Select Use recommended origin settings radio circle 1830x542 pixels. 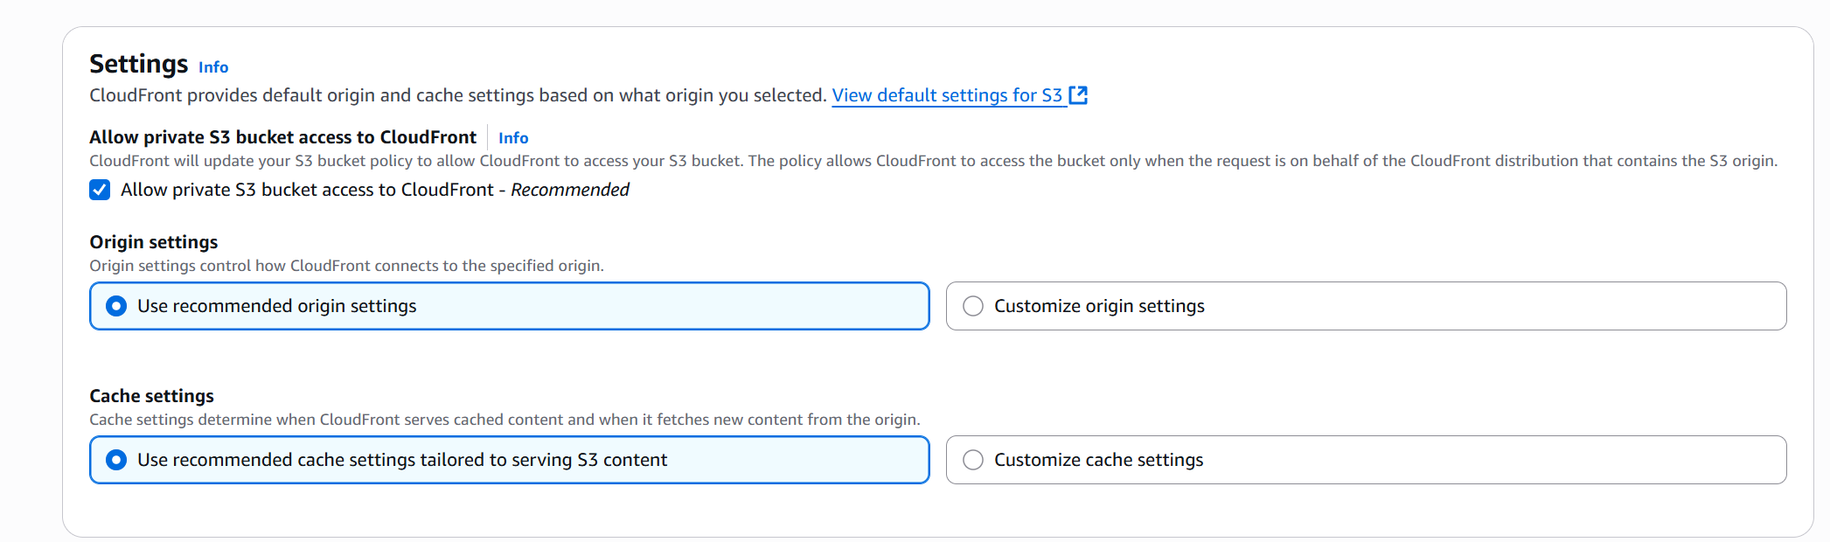tap(116, 306)
